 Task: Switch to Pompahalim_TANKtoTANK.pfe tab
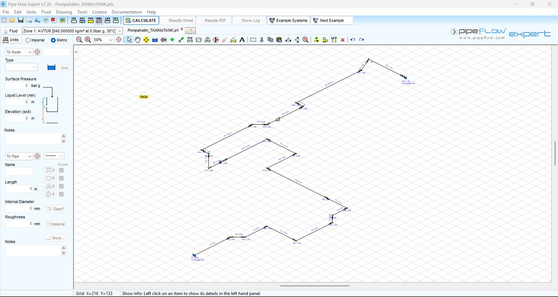(153, 30)
